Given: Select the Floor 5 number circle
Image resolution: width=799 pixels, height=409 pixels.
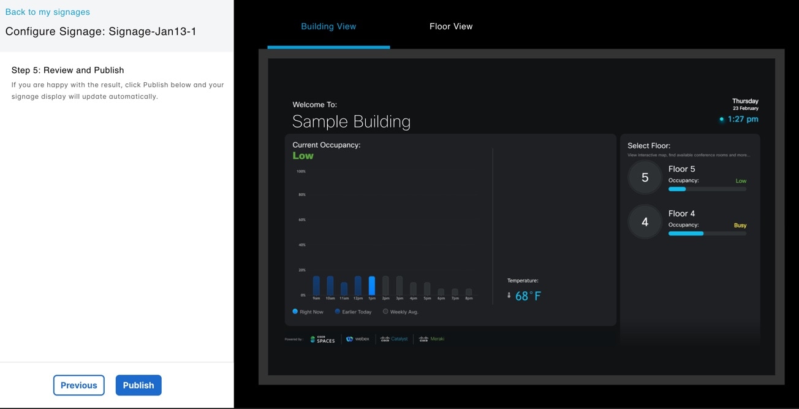Looking at the screenshot, I should click(645, 178).
